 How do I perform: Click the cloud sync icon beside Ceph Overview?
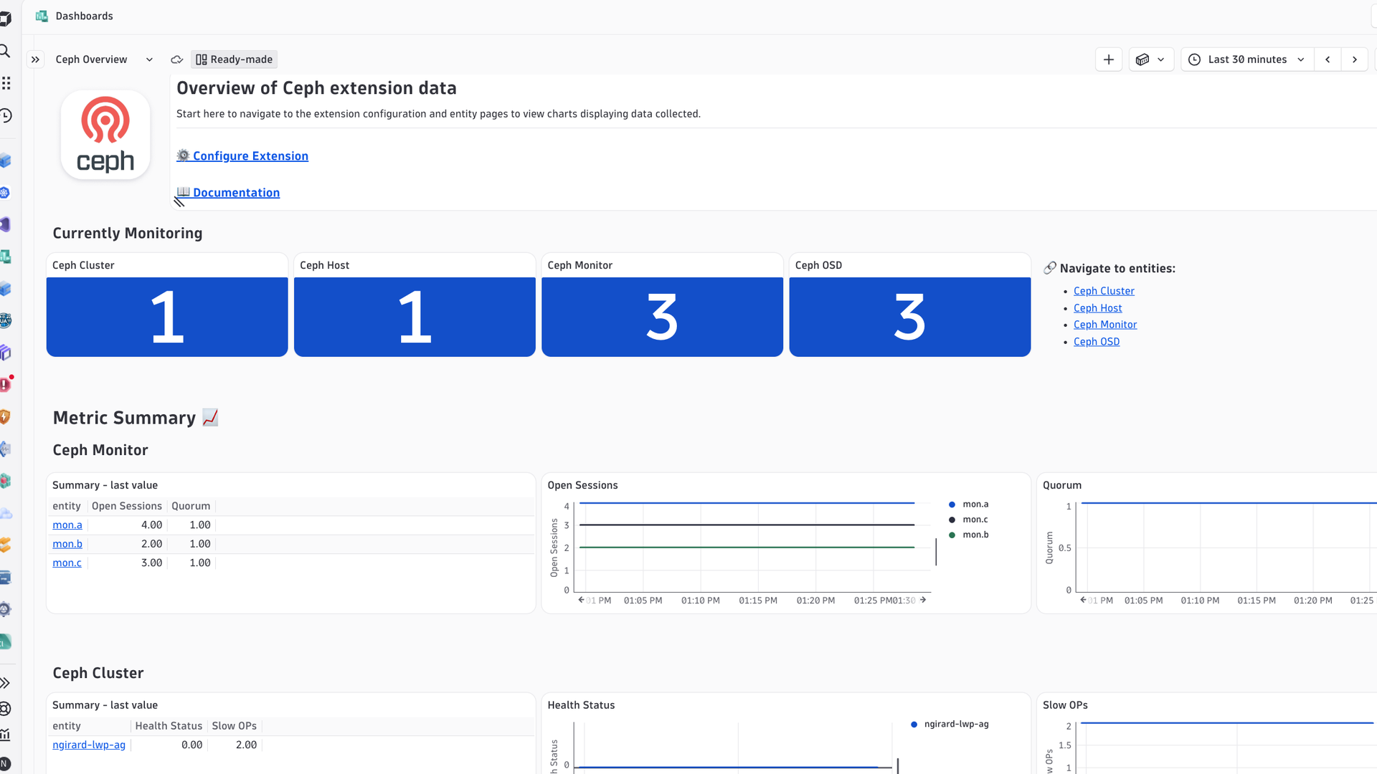coord(177,59)
